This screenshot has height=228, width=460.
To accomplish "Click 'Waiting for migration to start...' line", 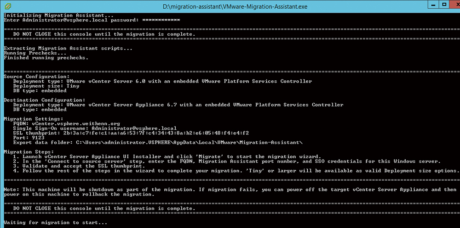I will coord(56,222).
